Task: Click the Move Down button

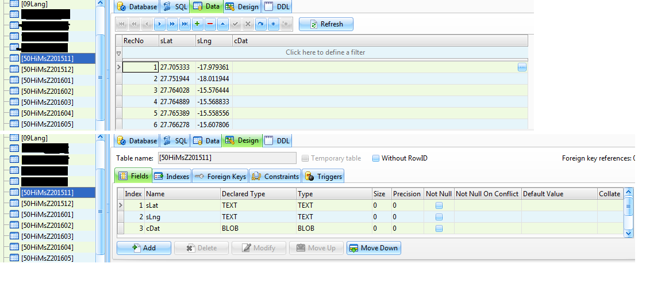Action: [x=374, y=248]
